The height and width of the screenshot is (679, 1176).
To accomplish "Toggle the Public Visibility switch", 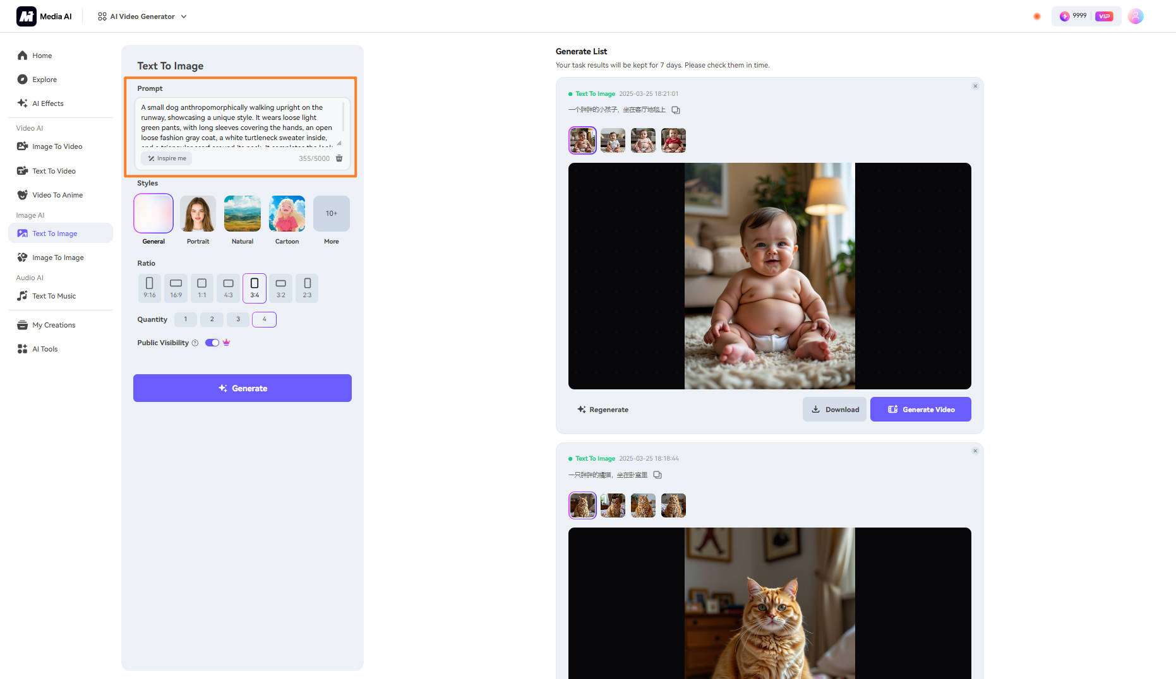I will click(x=212, y=343).
